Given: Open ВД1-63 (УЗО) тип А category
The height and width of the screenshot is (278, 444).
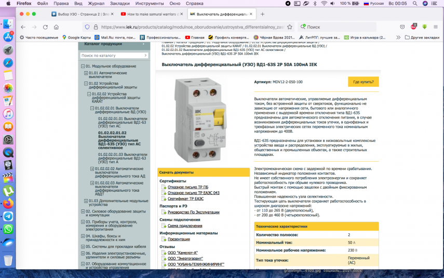Looking at the screenshot, I should pos(123,158).
